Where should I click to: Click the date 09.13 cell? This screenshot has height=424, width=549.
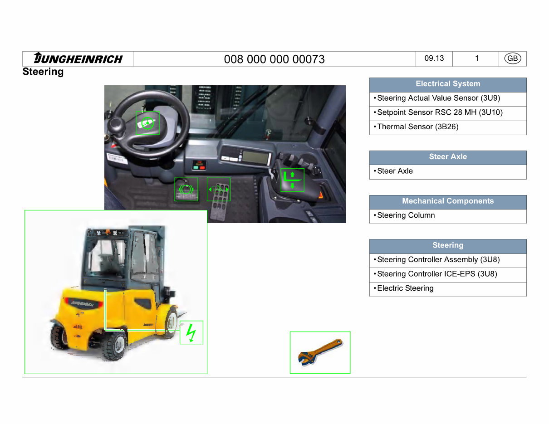(434, 58)
